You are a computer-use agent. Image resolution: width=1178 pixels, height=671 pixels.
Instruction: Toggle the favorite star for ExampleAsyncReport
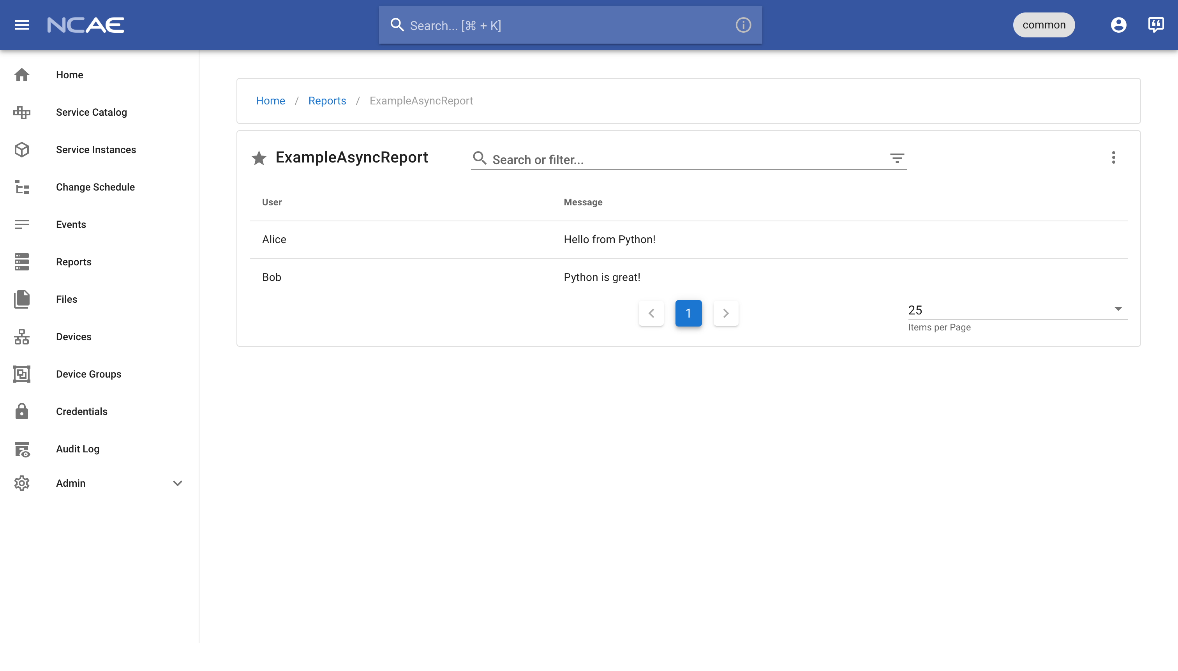point(259,158)
